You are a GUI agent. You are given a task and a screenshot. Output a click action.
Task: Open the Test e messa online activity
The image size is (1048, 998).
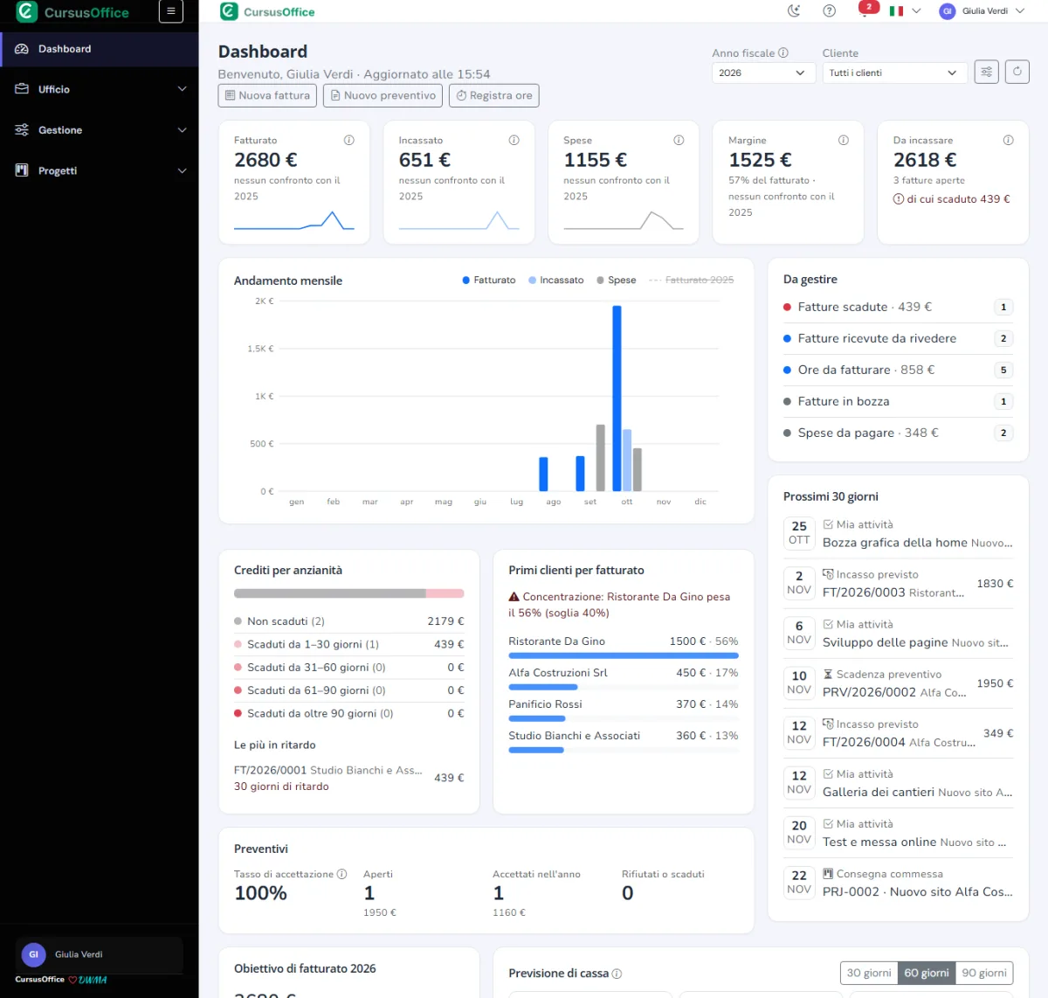coord(899,832)
